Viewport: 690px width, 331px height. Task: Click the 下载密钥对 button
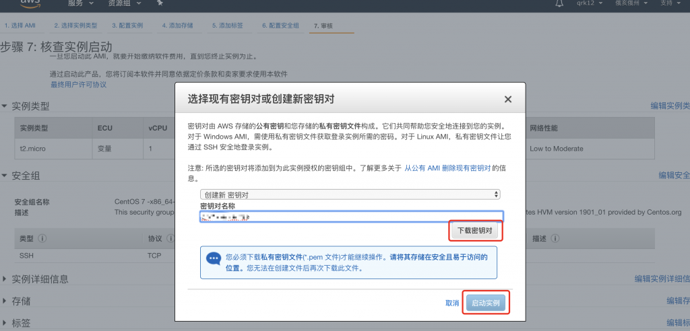[475, 231]
